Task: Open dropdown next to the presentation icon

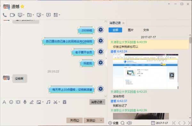Action: pos(24,15)
